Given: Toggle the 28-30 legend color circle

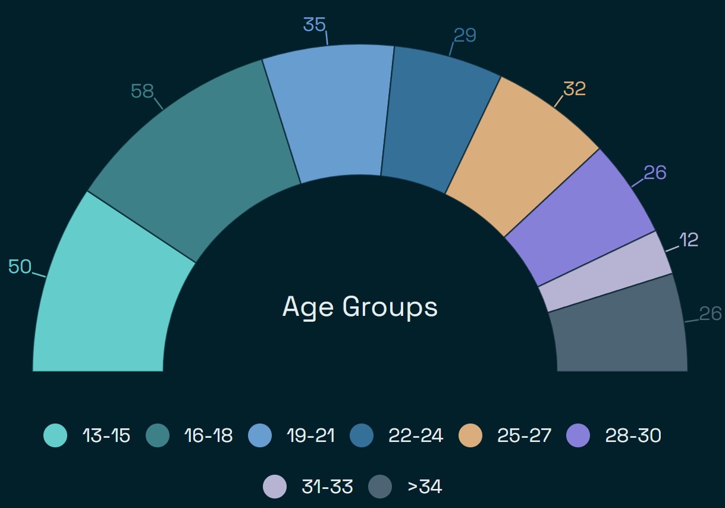Looking at the screenshot, I should tap(579, 435).
